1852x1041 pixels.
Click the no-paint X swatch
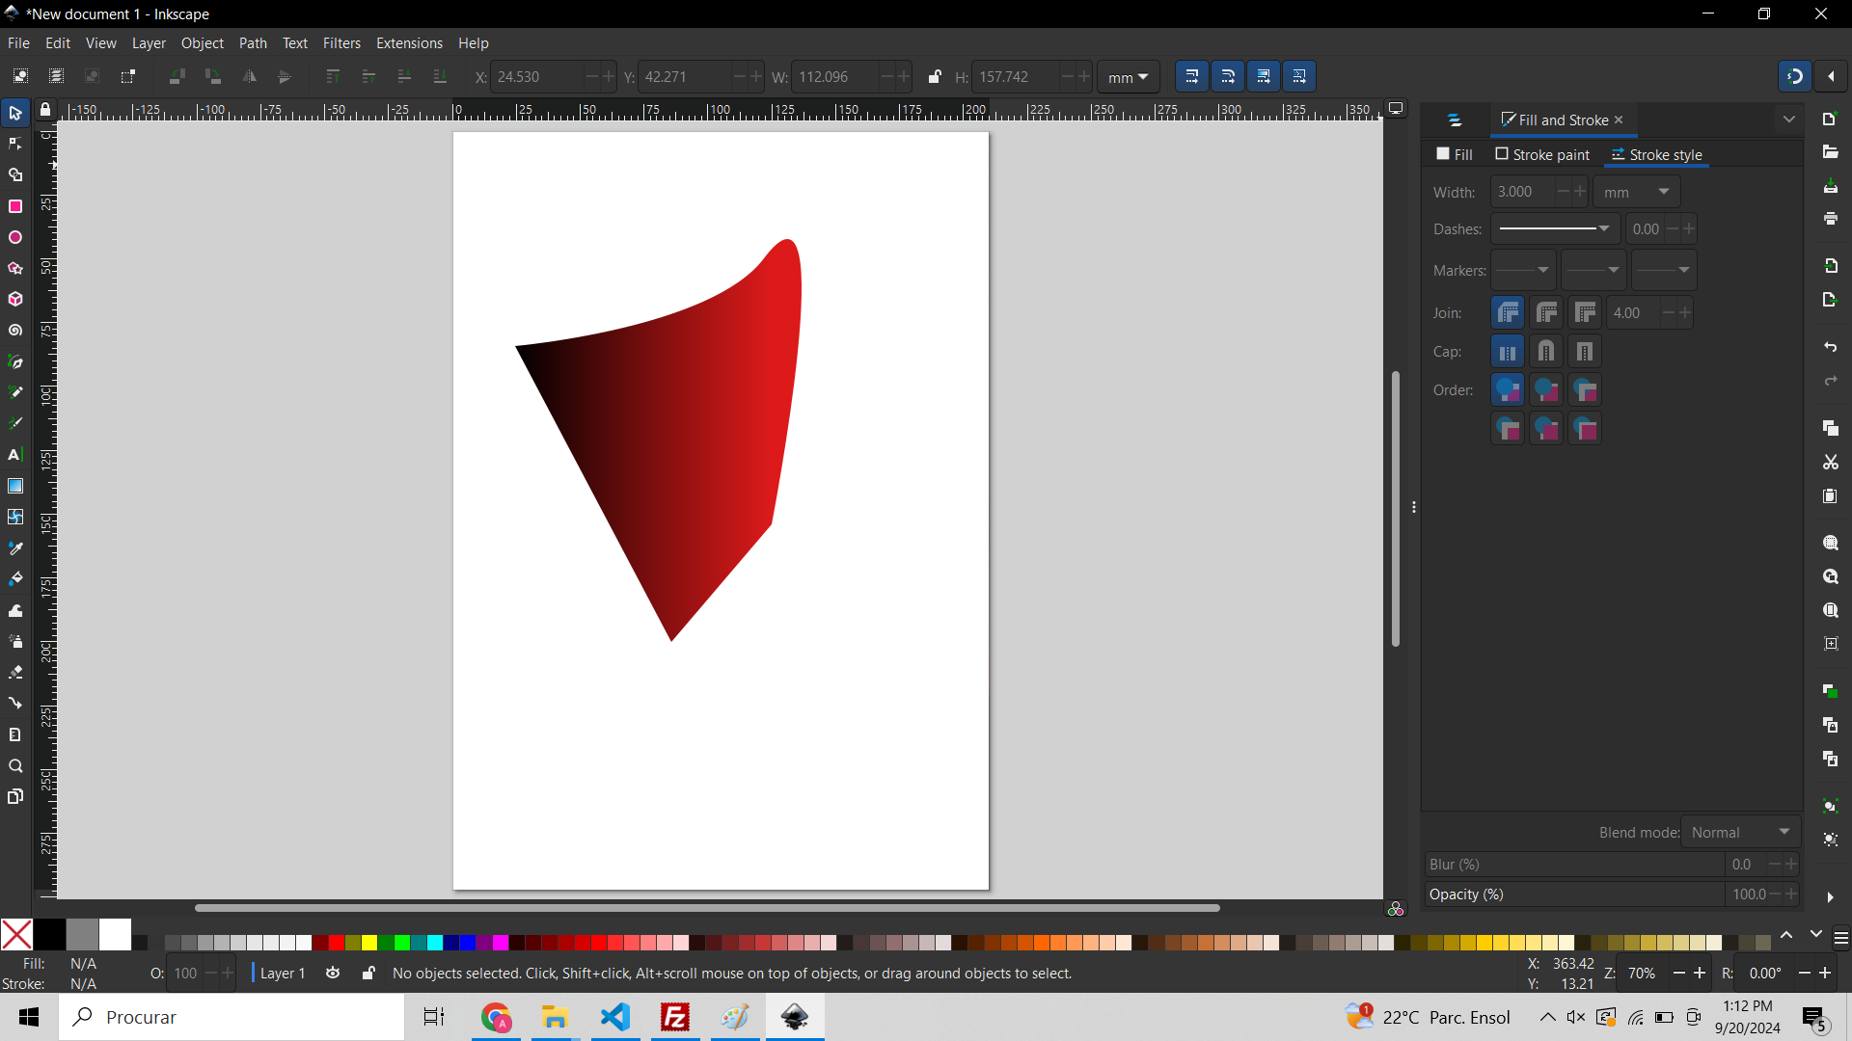(16, 934)
